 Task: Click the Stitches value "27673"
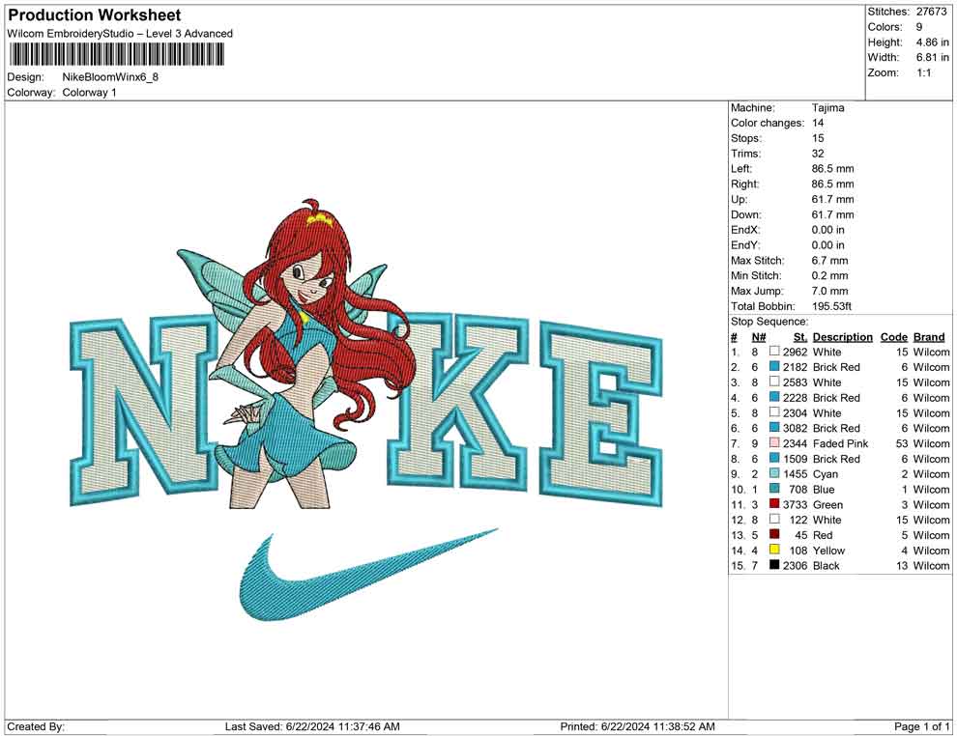pyautogui.click(x=931, y=12)
